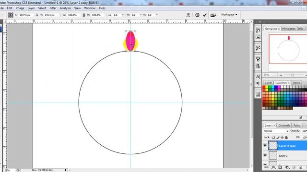Pick the red swatch in Swatches panel
Screen dimensions: 307x172
tap(264, 87)
